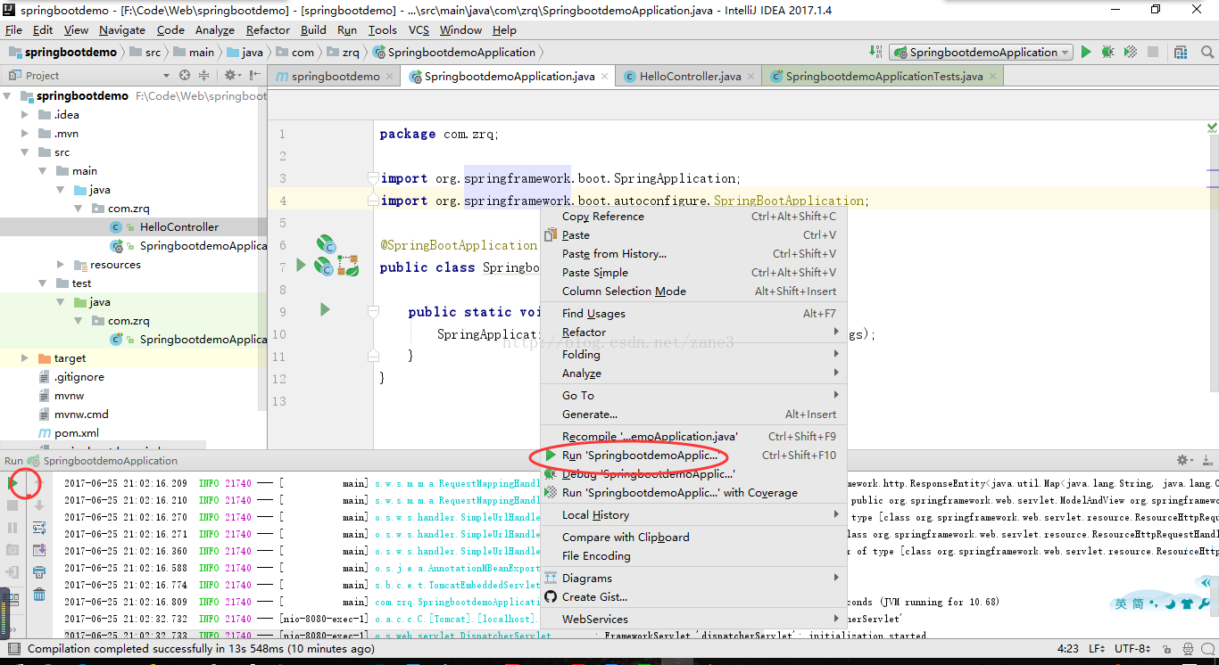
Task: Select .gitignore in the project tree
Action: 79,376
